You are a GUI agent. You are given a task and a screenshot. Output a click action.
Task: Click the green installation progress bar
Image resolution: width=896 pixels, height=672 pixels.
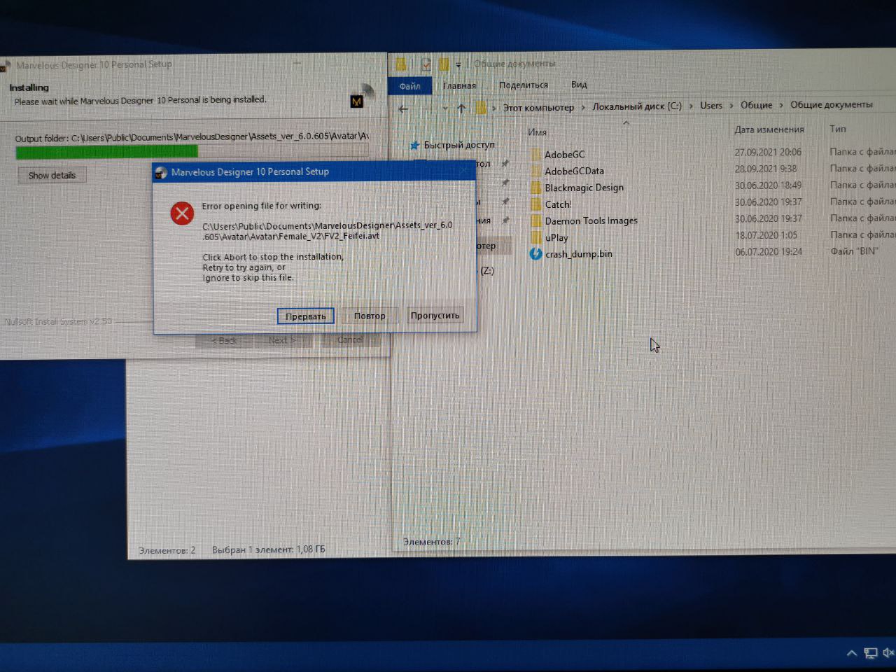click(192, 150)
